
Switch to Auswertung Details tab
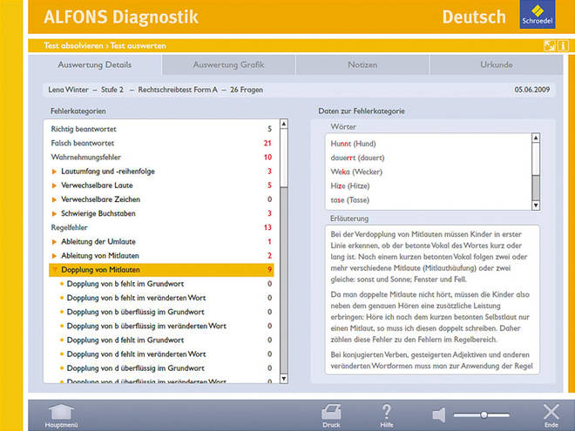pyautogui.click(x=95, y=65)
